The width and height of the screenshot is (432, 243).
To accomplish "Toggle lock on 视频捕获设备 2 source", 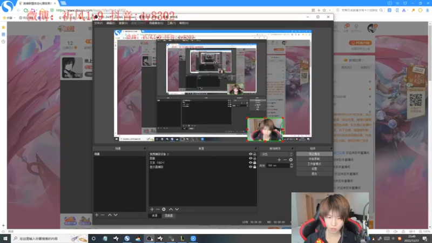I will click(x=254, y=154).
